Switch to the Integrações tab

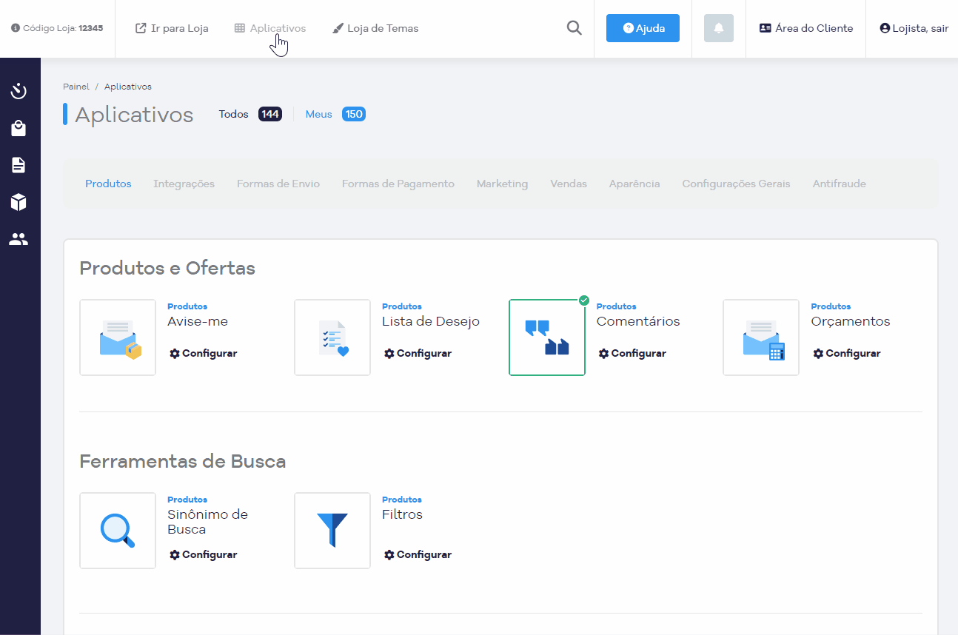(184, 184)
